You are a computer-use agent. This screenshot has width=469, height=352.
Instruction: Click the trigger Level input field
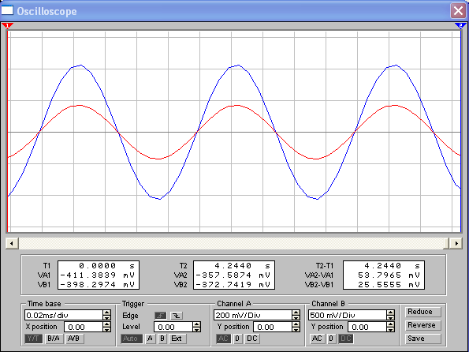173,327
